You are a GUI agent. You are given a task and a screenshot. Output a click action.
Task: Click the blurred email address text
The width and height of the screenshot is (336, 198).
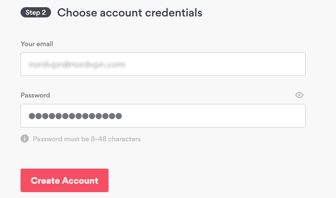pos(77,64)
